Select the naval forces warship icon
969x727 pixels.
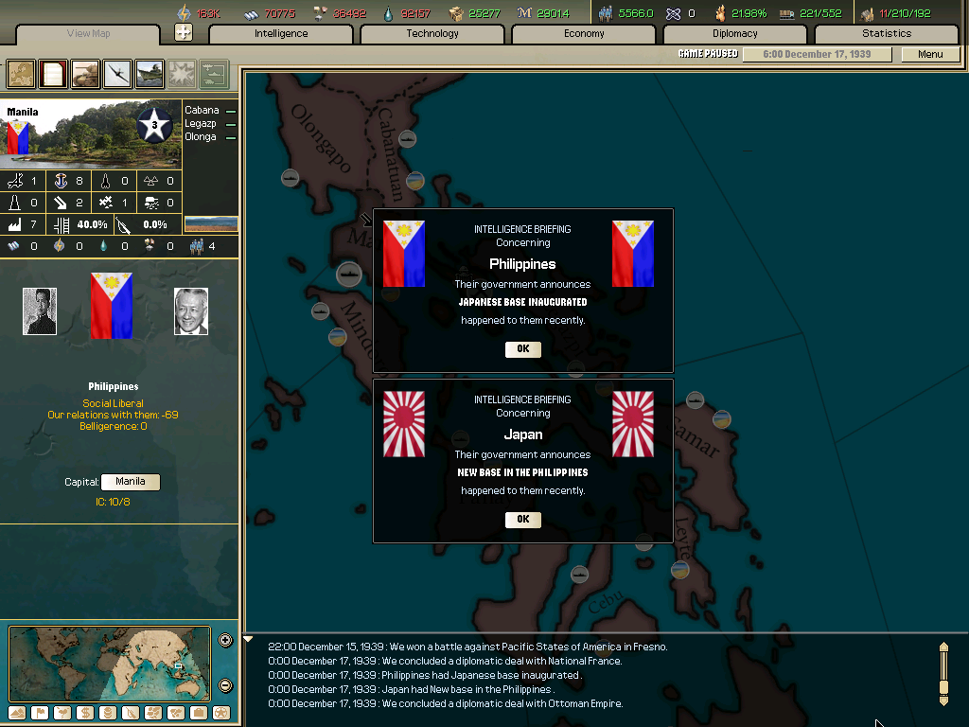149,74
